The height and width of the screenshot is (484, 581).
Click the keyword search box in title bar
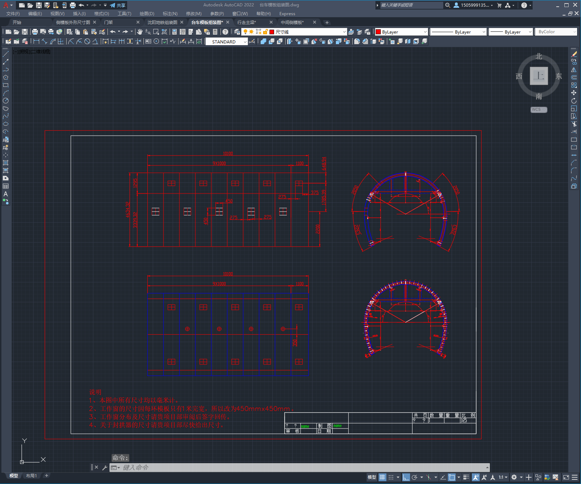coord(411,5)
